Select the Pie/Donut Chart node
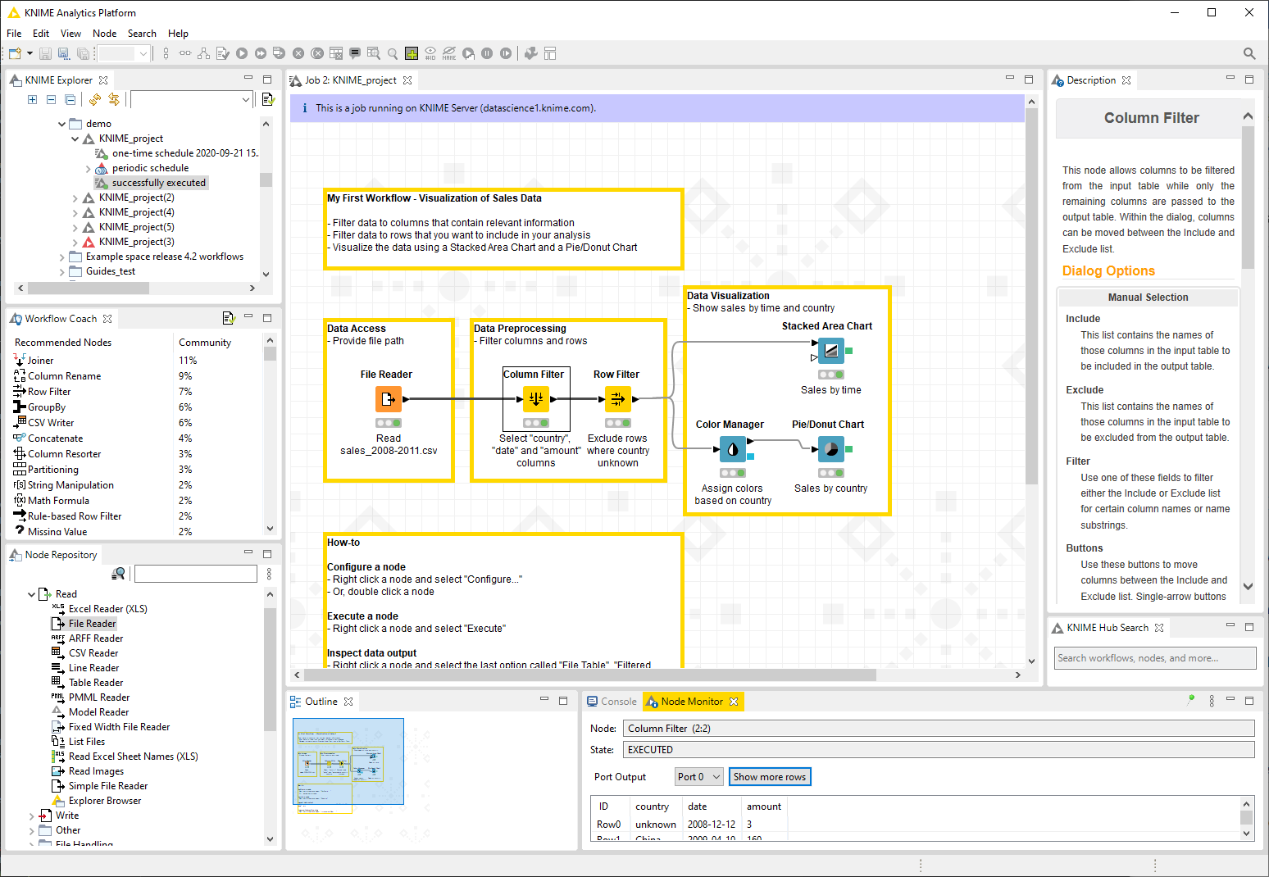This screenshot has width=1269, height=877. [831, 449]
